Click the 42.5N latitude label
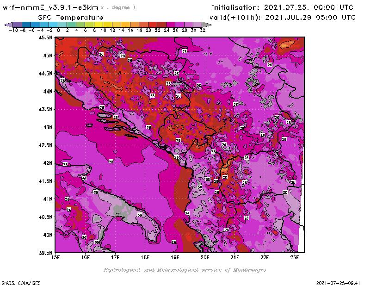This screenshot has height=286, width=370. click(x=45, y=145)
